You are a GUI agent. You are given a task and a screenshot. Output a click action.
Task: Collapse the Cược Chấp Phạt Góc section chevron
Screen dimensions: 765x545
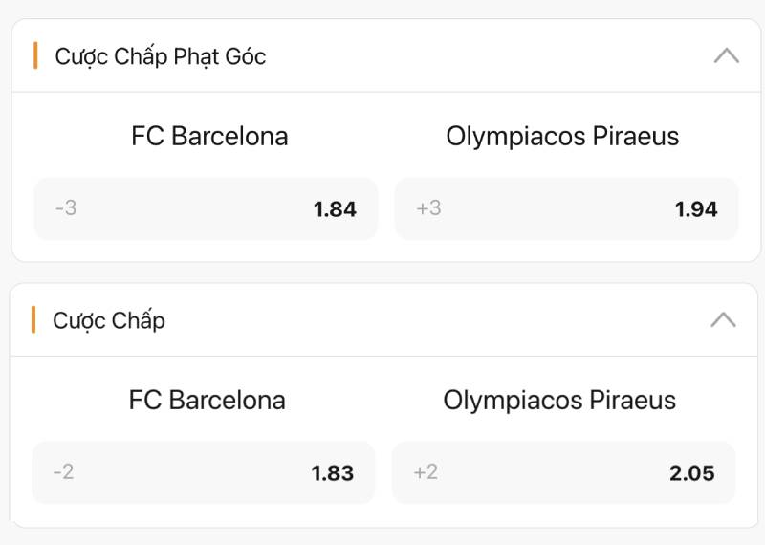(726, 55)
